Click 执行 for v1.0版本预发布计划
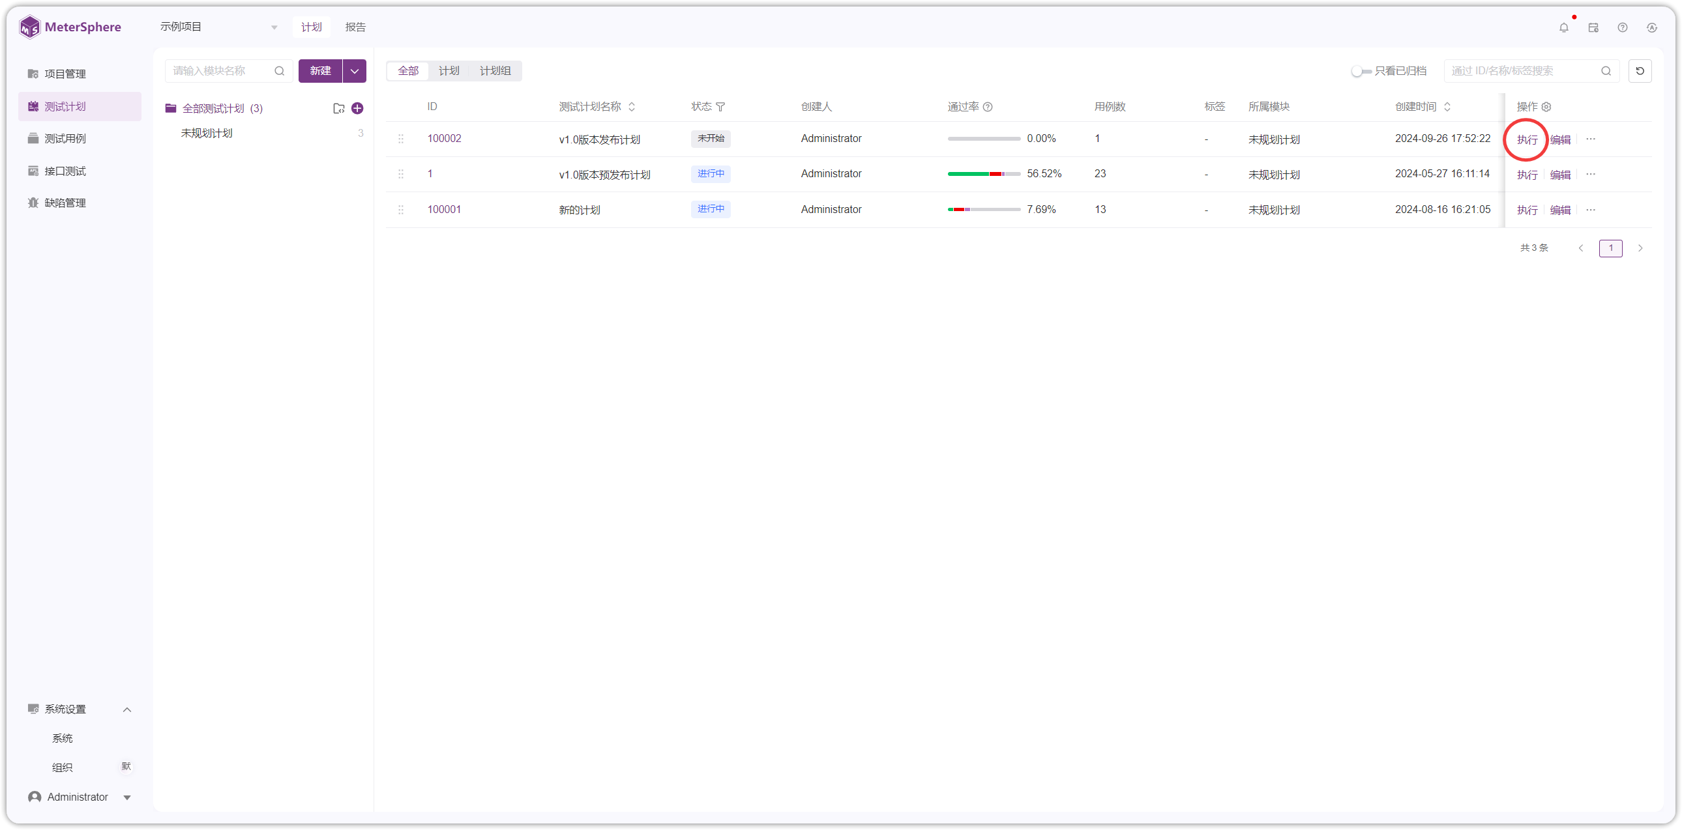The height and width of the screenshot is (830, 1682). pos(1527,175)
